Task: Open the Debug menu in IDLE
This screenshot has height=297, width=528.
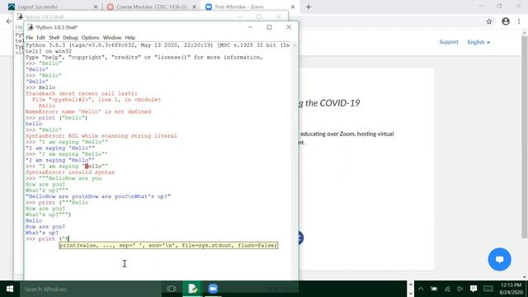Action: point(70,37)
